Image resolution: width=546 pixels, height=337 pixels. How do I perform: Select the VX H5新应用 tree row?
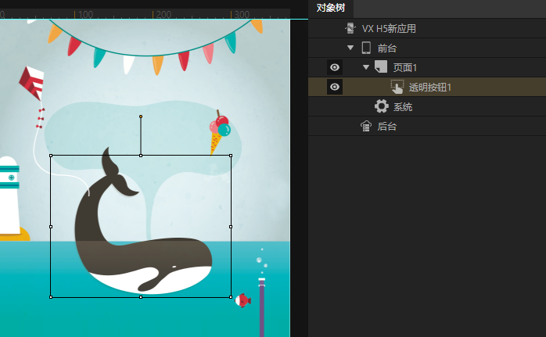427,28
